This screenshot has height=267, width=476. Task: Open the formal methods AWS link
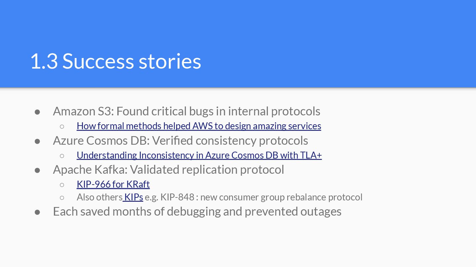199,126
